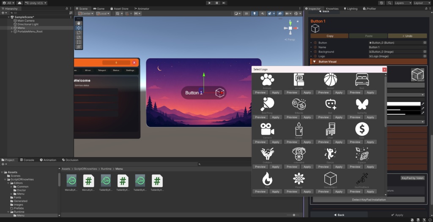Viewport: 433px width, 222px height.
Task: Open Center pivot mode dropdown
Action: 86,13
